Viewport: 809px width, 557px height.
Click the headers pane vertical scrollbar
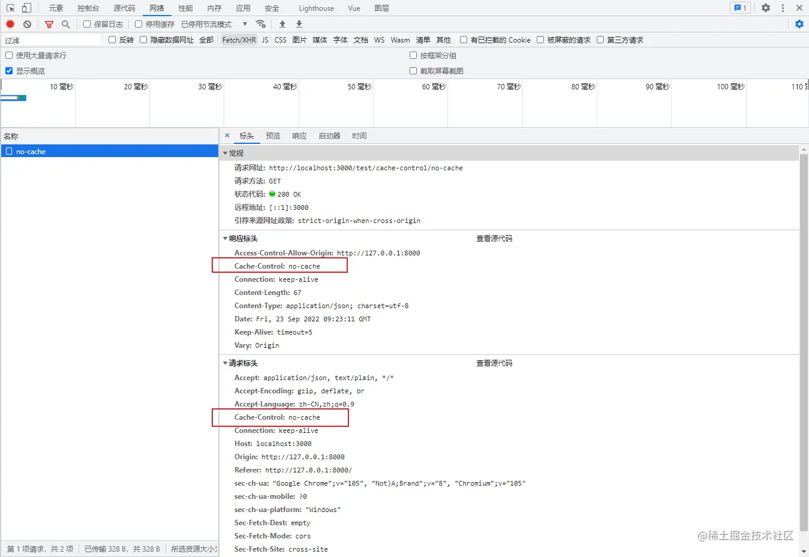pos(804,343)
